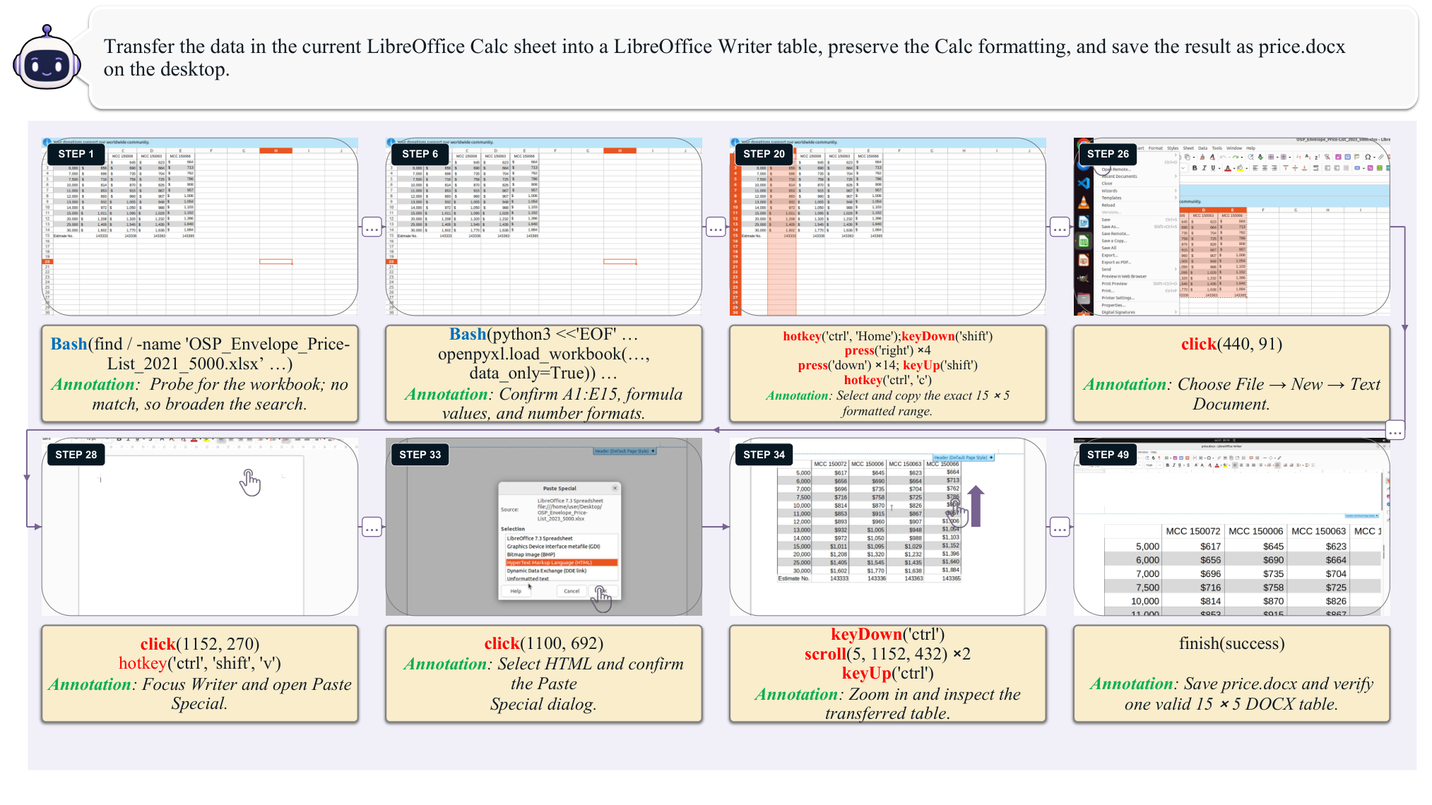1432x805 pixels.
Task: Click the Align Left icon in Step 26 toolbar
Action: coord(1255,168)
